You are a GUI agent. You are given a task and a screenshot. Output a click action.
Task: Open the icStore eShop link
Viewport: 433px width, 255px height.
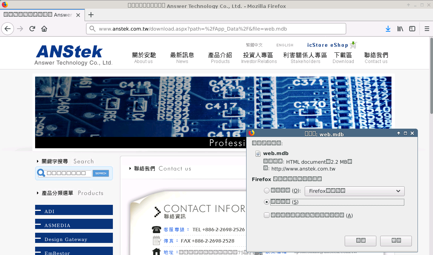coord(328,45)
